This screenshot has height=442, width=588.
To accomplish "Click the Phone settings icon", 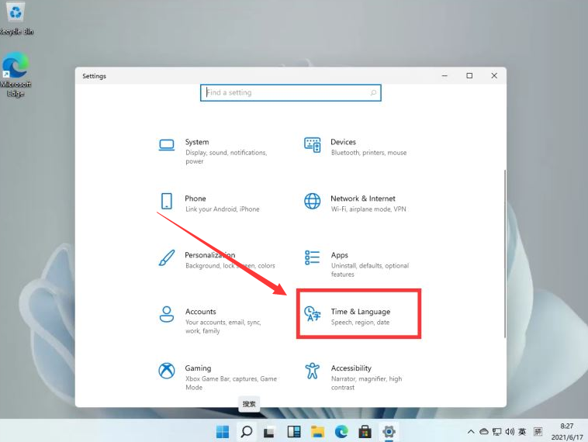I will 167,202.
